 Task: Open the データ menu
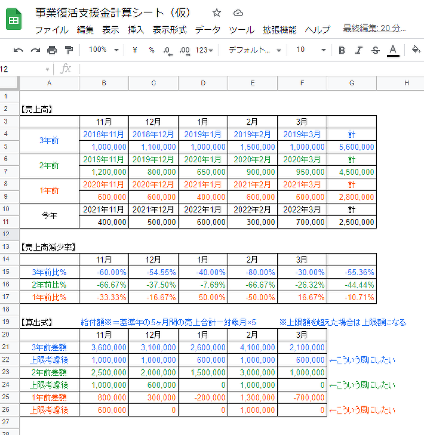207,30
